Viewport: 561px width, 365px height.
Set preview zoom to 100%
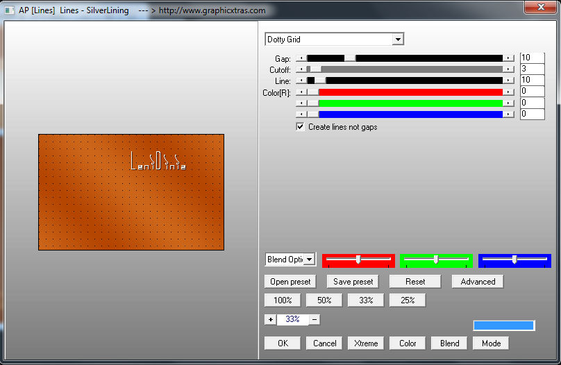[x=282, y=300]
